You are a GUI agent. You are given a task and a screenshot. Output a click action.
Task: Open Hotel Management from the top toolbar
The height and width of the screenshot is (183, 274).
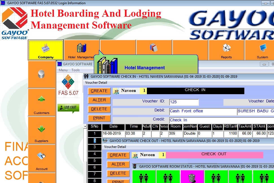(82, 50)
